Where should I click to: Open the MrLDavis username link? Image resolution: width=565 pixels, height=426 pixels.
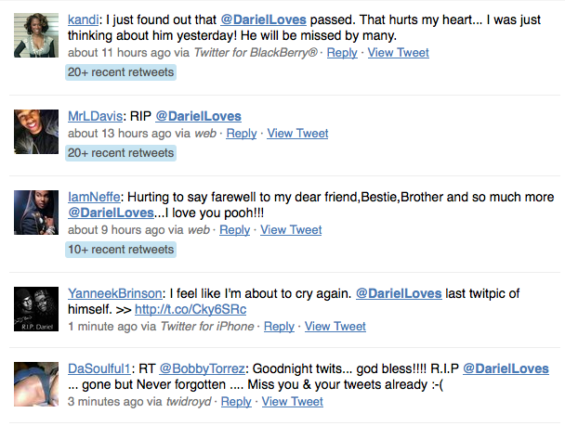[94, 116]
